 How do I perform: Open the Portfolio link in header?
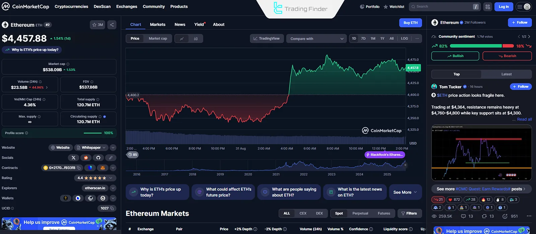click(x=370, y=7)
